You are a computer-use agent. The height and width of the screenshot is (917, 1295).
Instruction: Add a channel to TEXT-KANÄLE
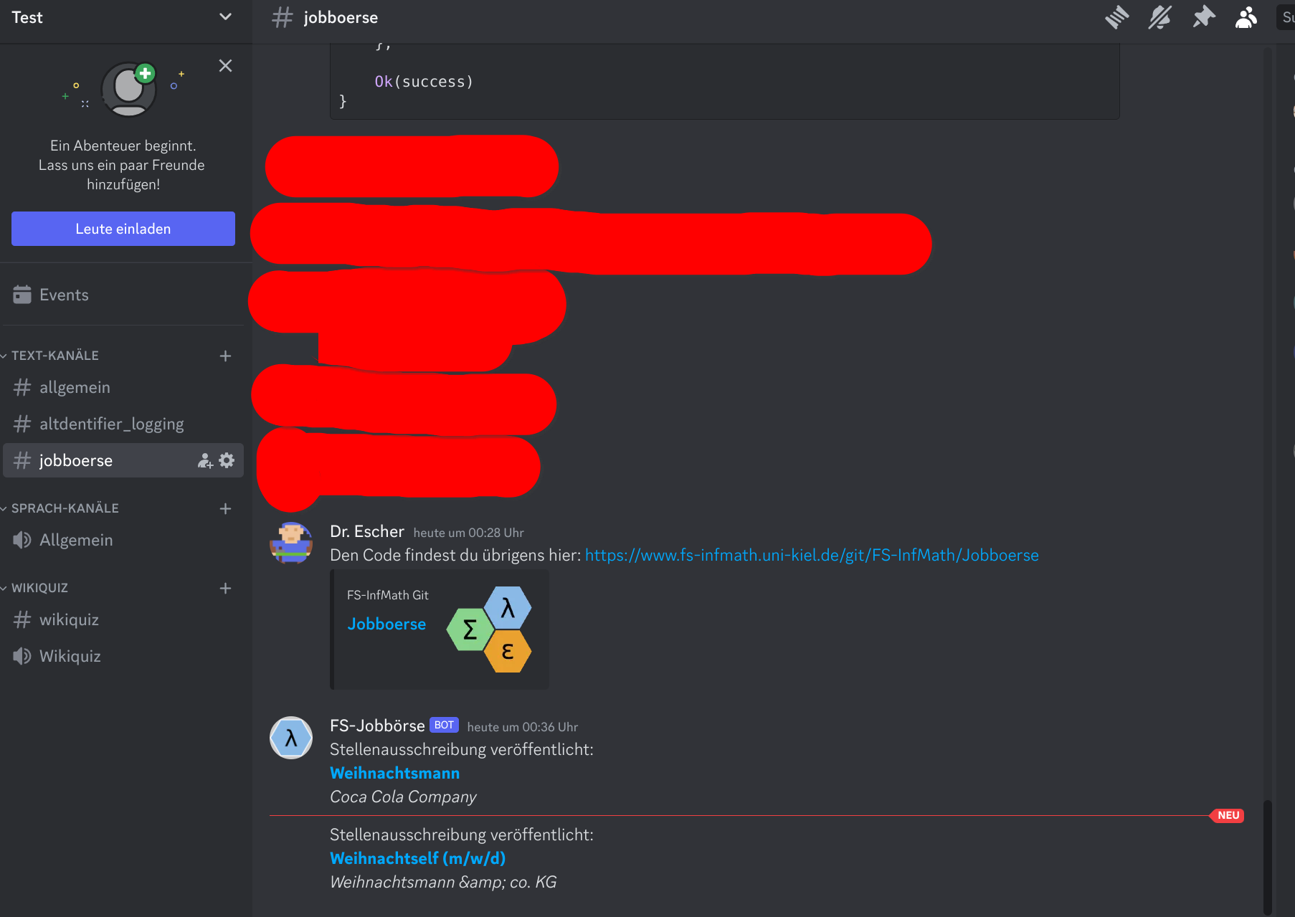pos(225,356)
